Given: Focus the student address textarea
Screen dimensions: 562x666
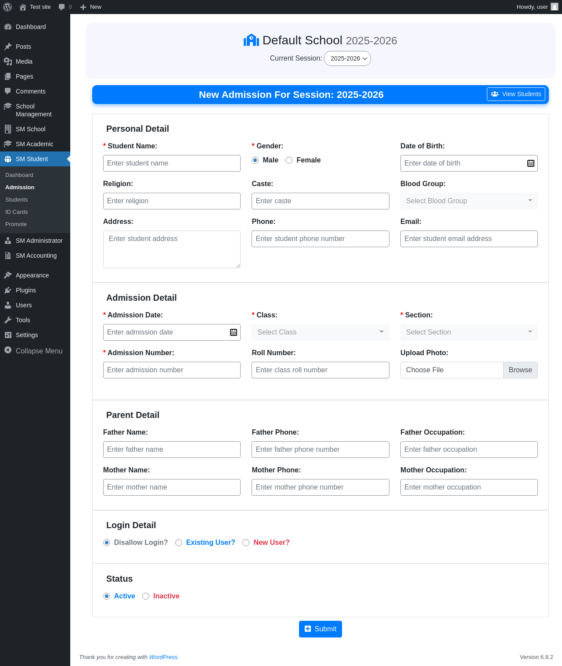Looking at the screenshot, I should [172, 249].
